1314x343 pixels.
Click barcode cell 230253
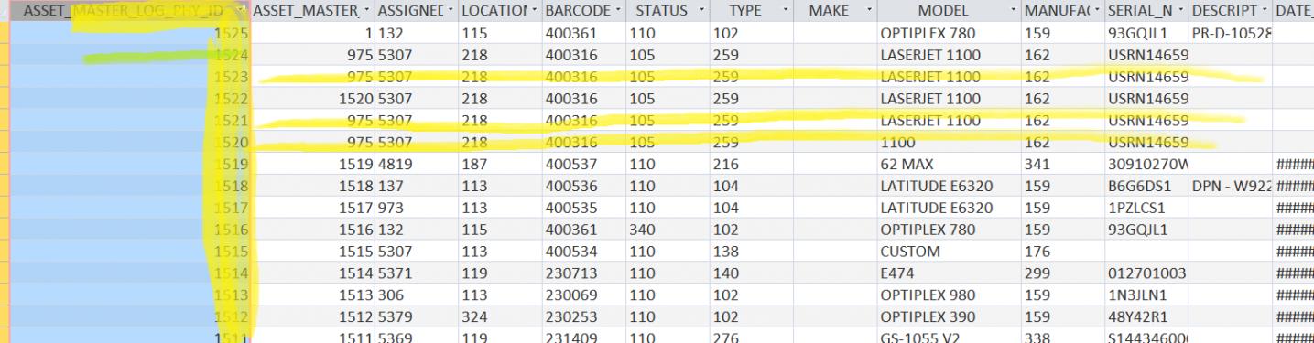pyautogui.click(x=583, y=316)
